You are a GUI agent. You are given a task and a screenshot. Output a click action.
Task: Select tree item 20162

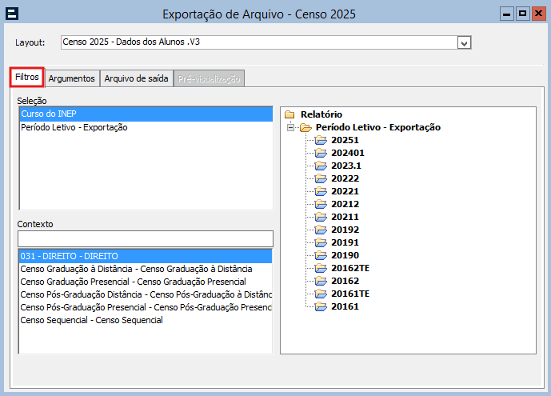coord(345,281)
